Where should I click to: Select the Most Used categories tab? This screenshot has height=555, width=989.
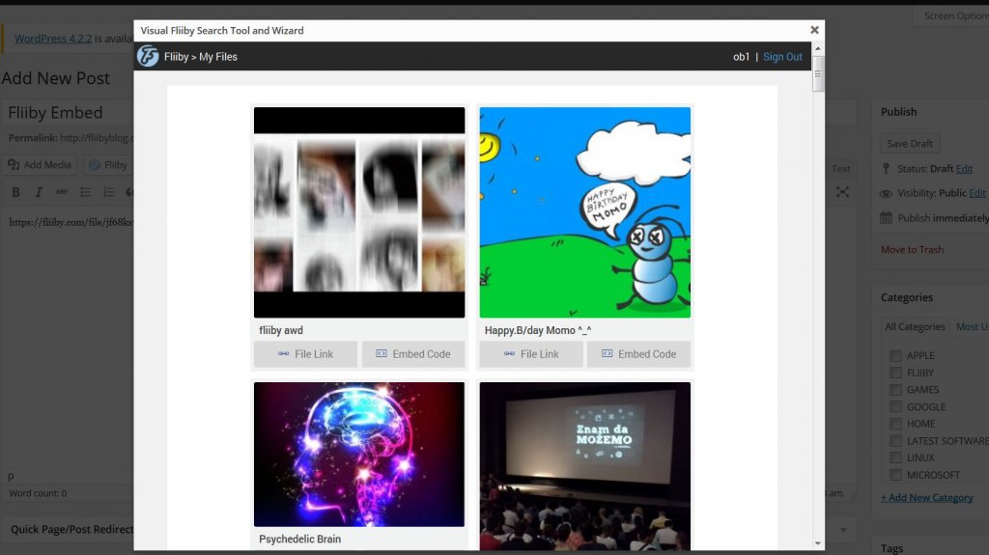click(972, 326)
